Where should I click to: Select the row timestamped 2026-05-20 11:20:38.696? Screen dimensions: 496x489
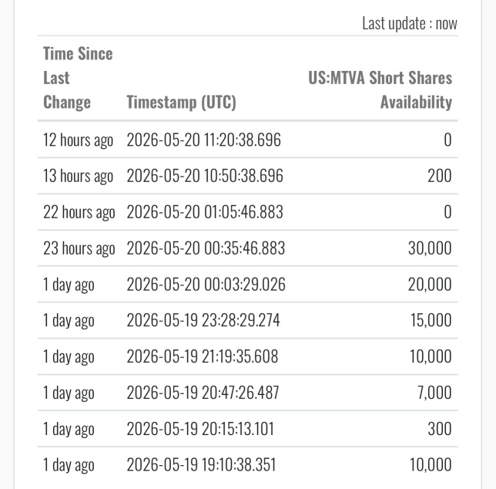(248, 140)
